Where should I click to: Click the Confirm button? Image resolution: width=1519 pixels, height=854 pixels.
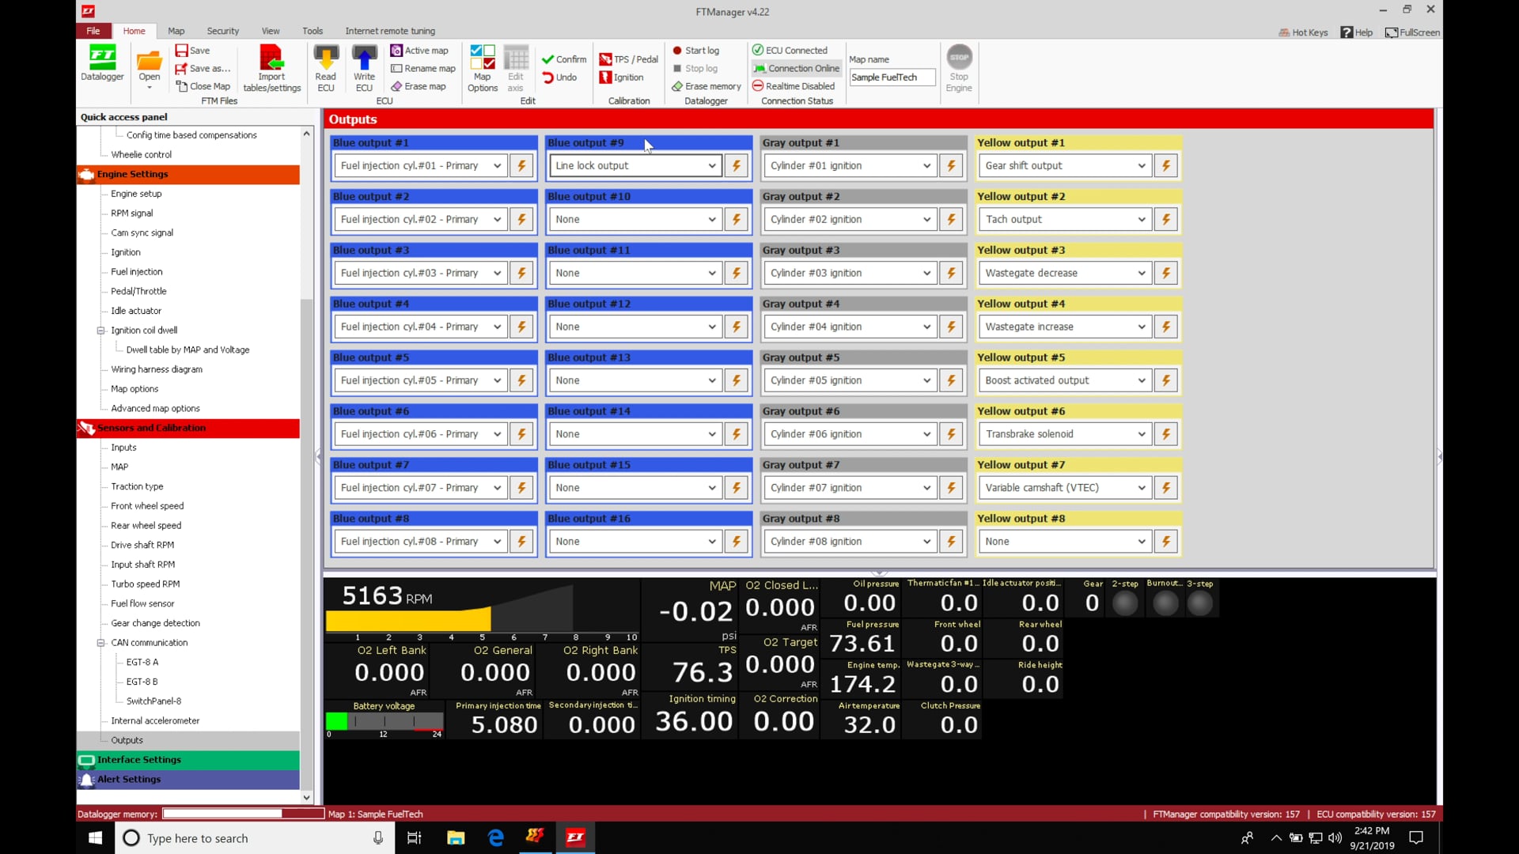(563, 59)
